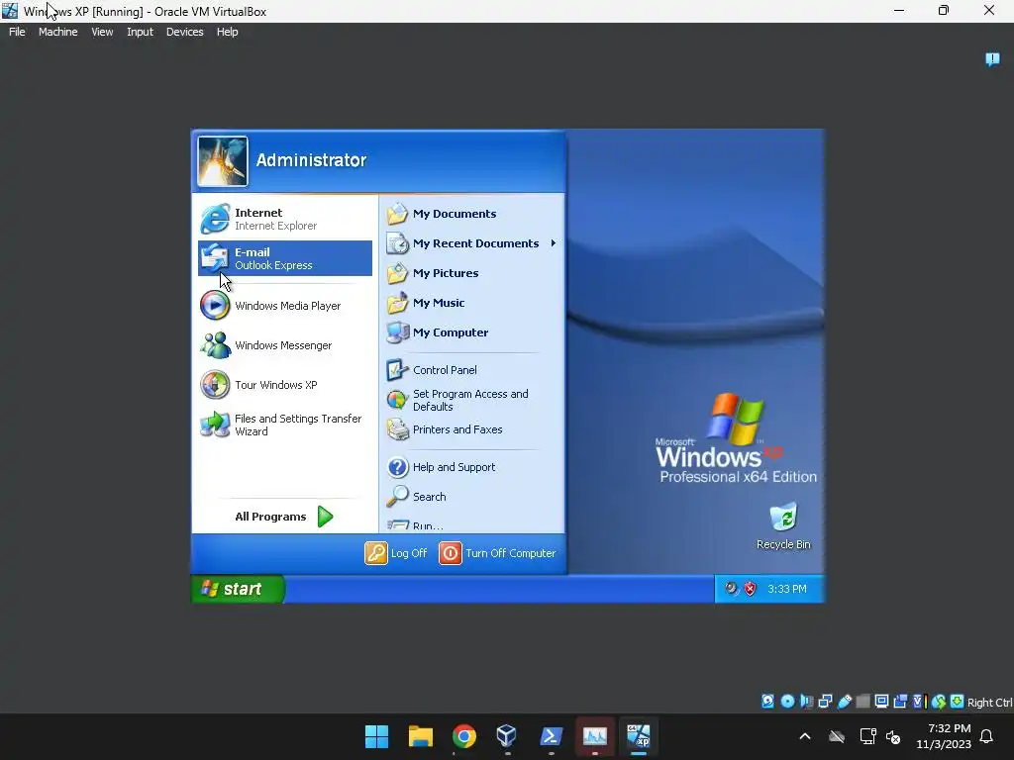The image size is (1014, 760).
Task: Click VirtualBox shared folders status icon
Action: (862, 702)
